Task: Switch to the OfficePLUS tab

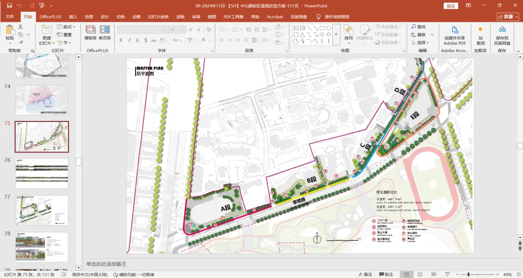Action: 50,16
